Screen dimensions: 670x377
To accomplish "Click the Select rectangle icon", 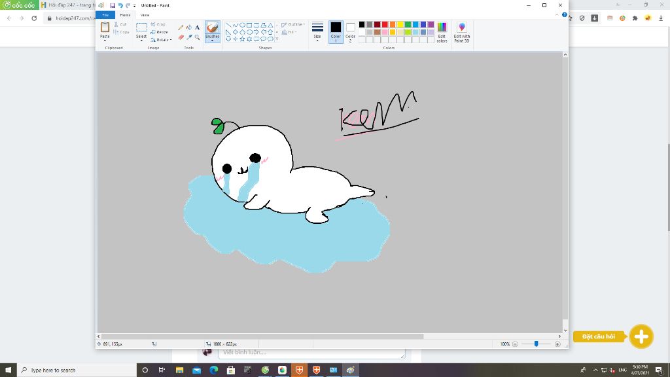I will (x=141, y=27).
